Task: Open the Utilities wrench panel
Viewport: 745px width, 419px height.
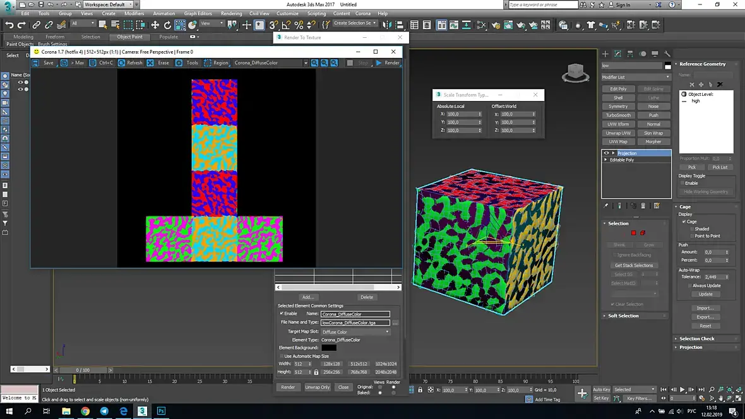Action: pos(667,54)
